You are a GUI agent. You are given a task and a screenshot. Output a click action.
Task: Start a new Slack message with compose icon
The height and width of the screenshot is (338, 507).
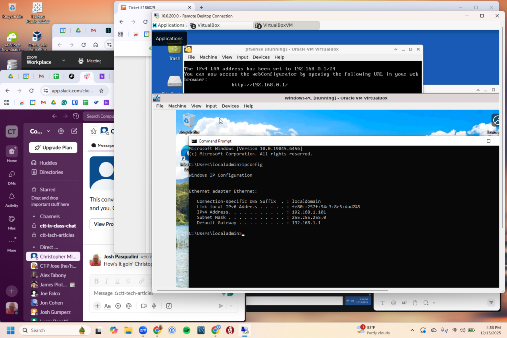[x=74, y=131]
